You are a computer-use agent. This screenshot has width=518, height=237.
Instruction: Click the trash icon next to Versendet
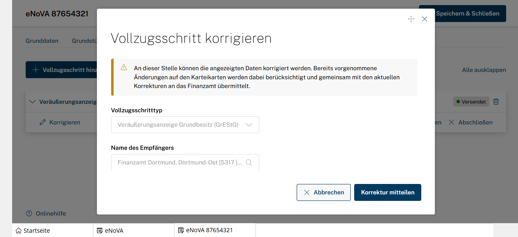pyautogui.click(x=496, y=102)
